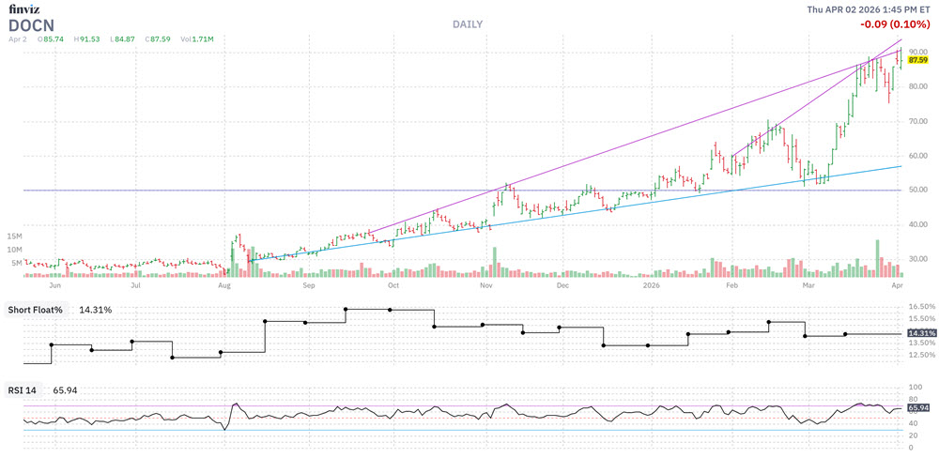Click the low price value 84.87
939x458 pixels.
118,39
